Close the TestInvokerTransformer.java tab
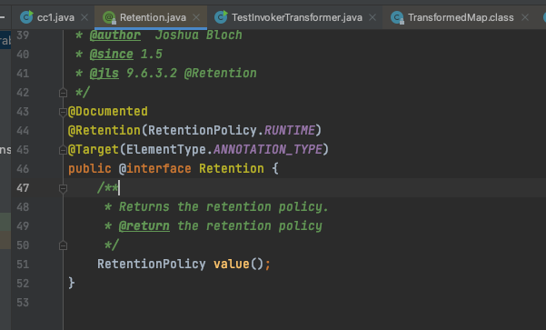 coord(372,17)
